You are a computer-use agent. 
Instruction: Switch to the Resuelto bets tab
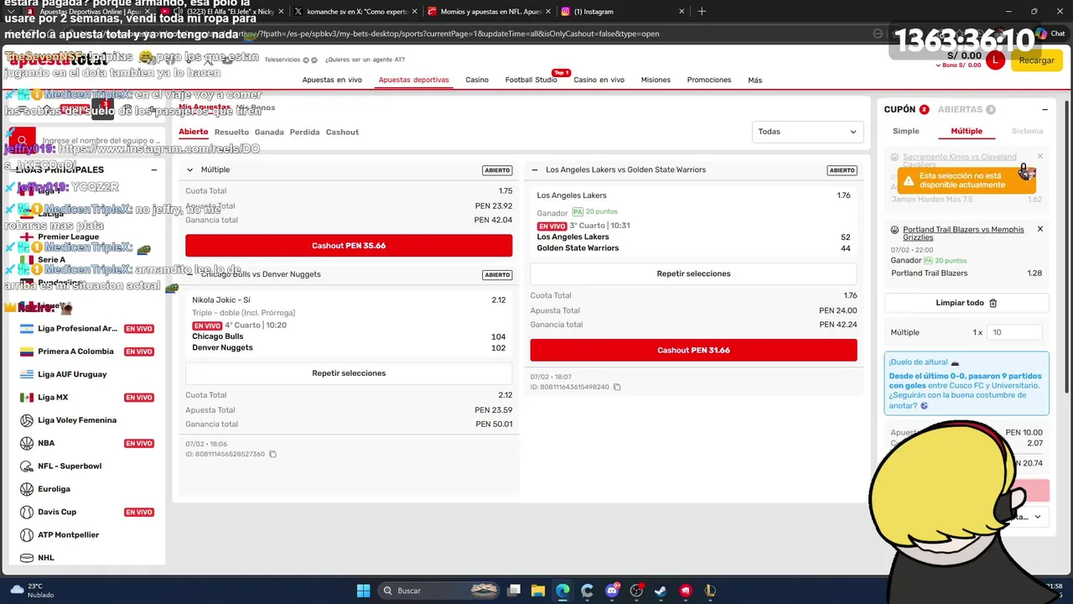[231, 132]
